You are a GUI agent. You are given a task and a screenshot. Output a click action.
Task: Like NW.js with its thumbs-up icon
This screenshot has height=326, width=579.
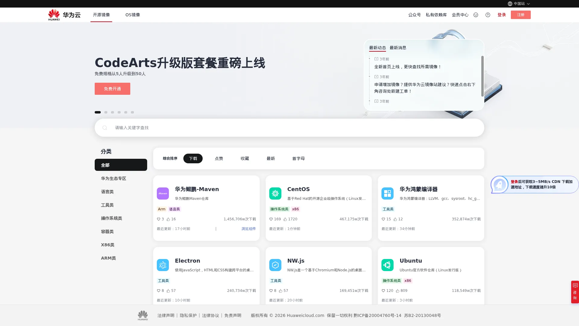coord(280,291)
